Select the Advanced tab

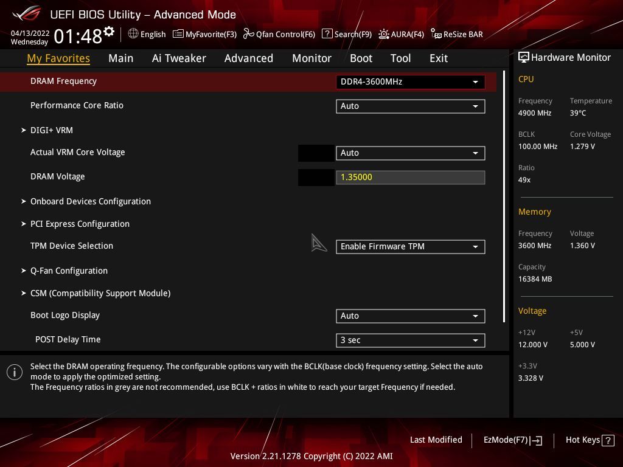(x=249, y=58)
